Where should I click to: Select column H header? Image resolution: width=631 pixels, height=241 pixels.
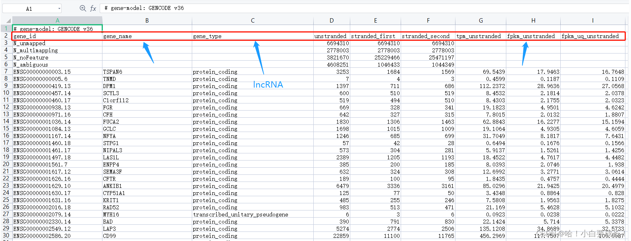click(533, 21)
